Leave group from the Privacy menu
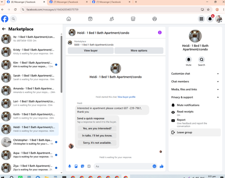 point(195,133)
